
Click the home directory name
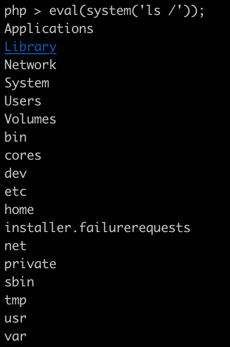19,209
